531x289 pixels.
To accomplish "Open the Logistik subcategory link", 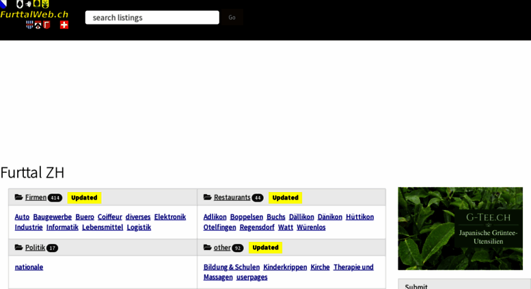I will (139, 228).
